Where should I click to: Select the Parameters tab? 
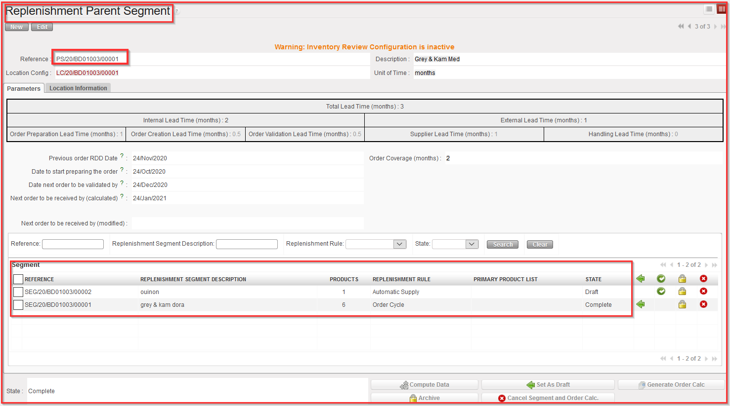[24, 89]
